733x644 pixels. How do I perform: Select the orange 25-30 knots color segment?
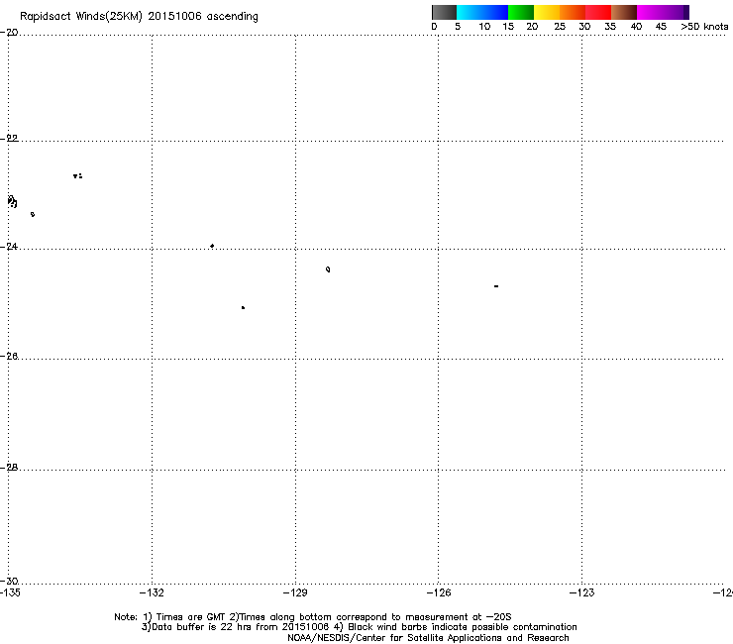pyautogui.click(x=573, y=12)
